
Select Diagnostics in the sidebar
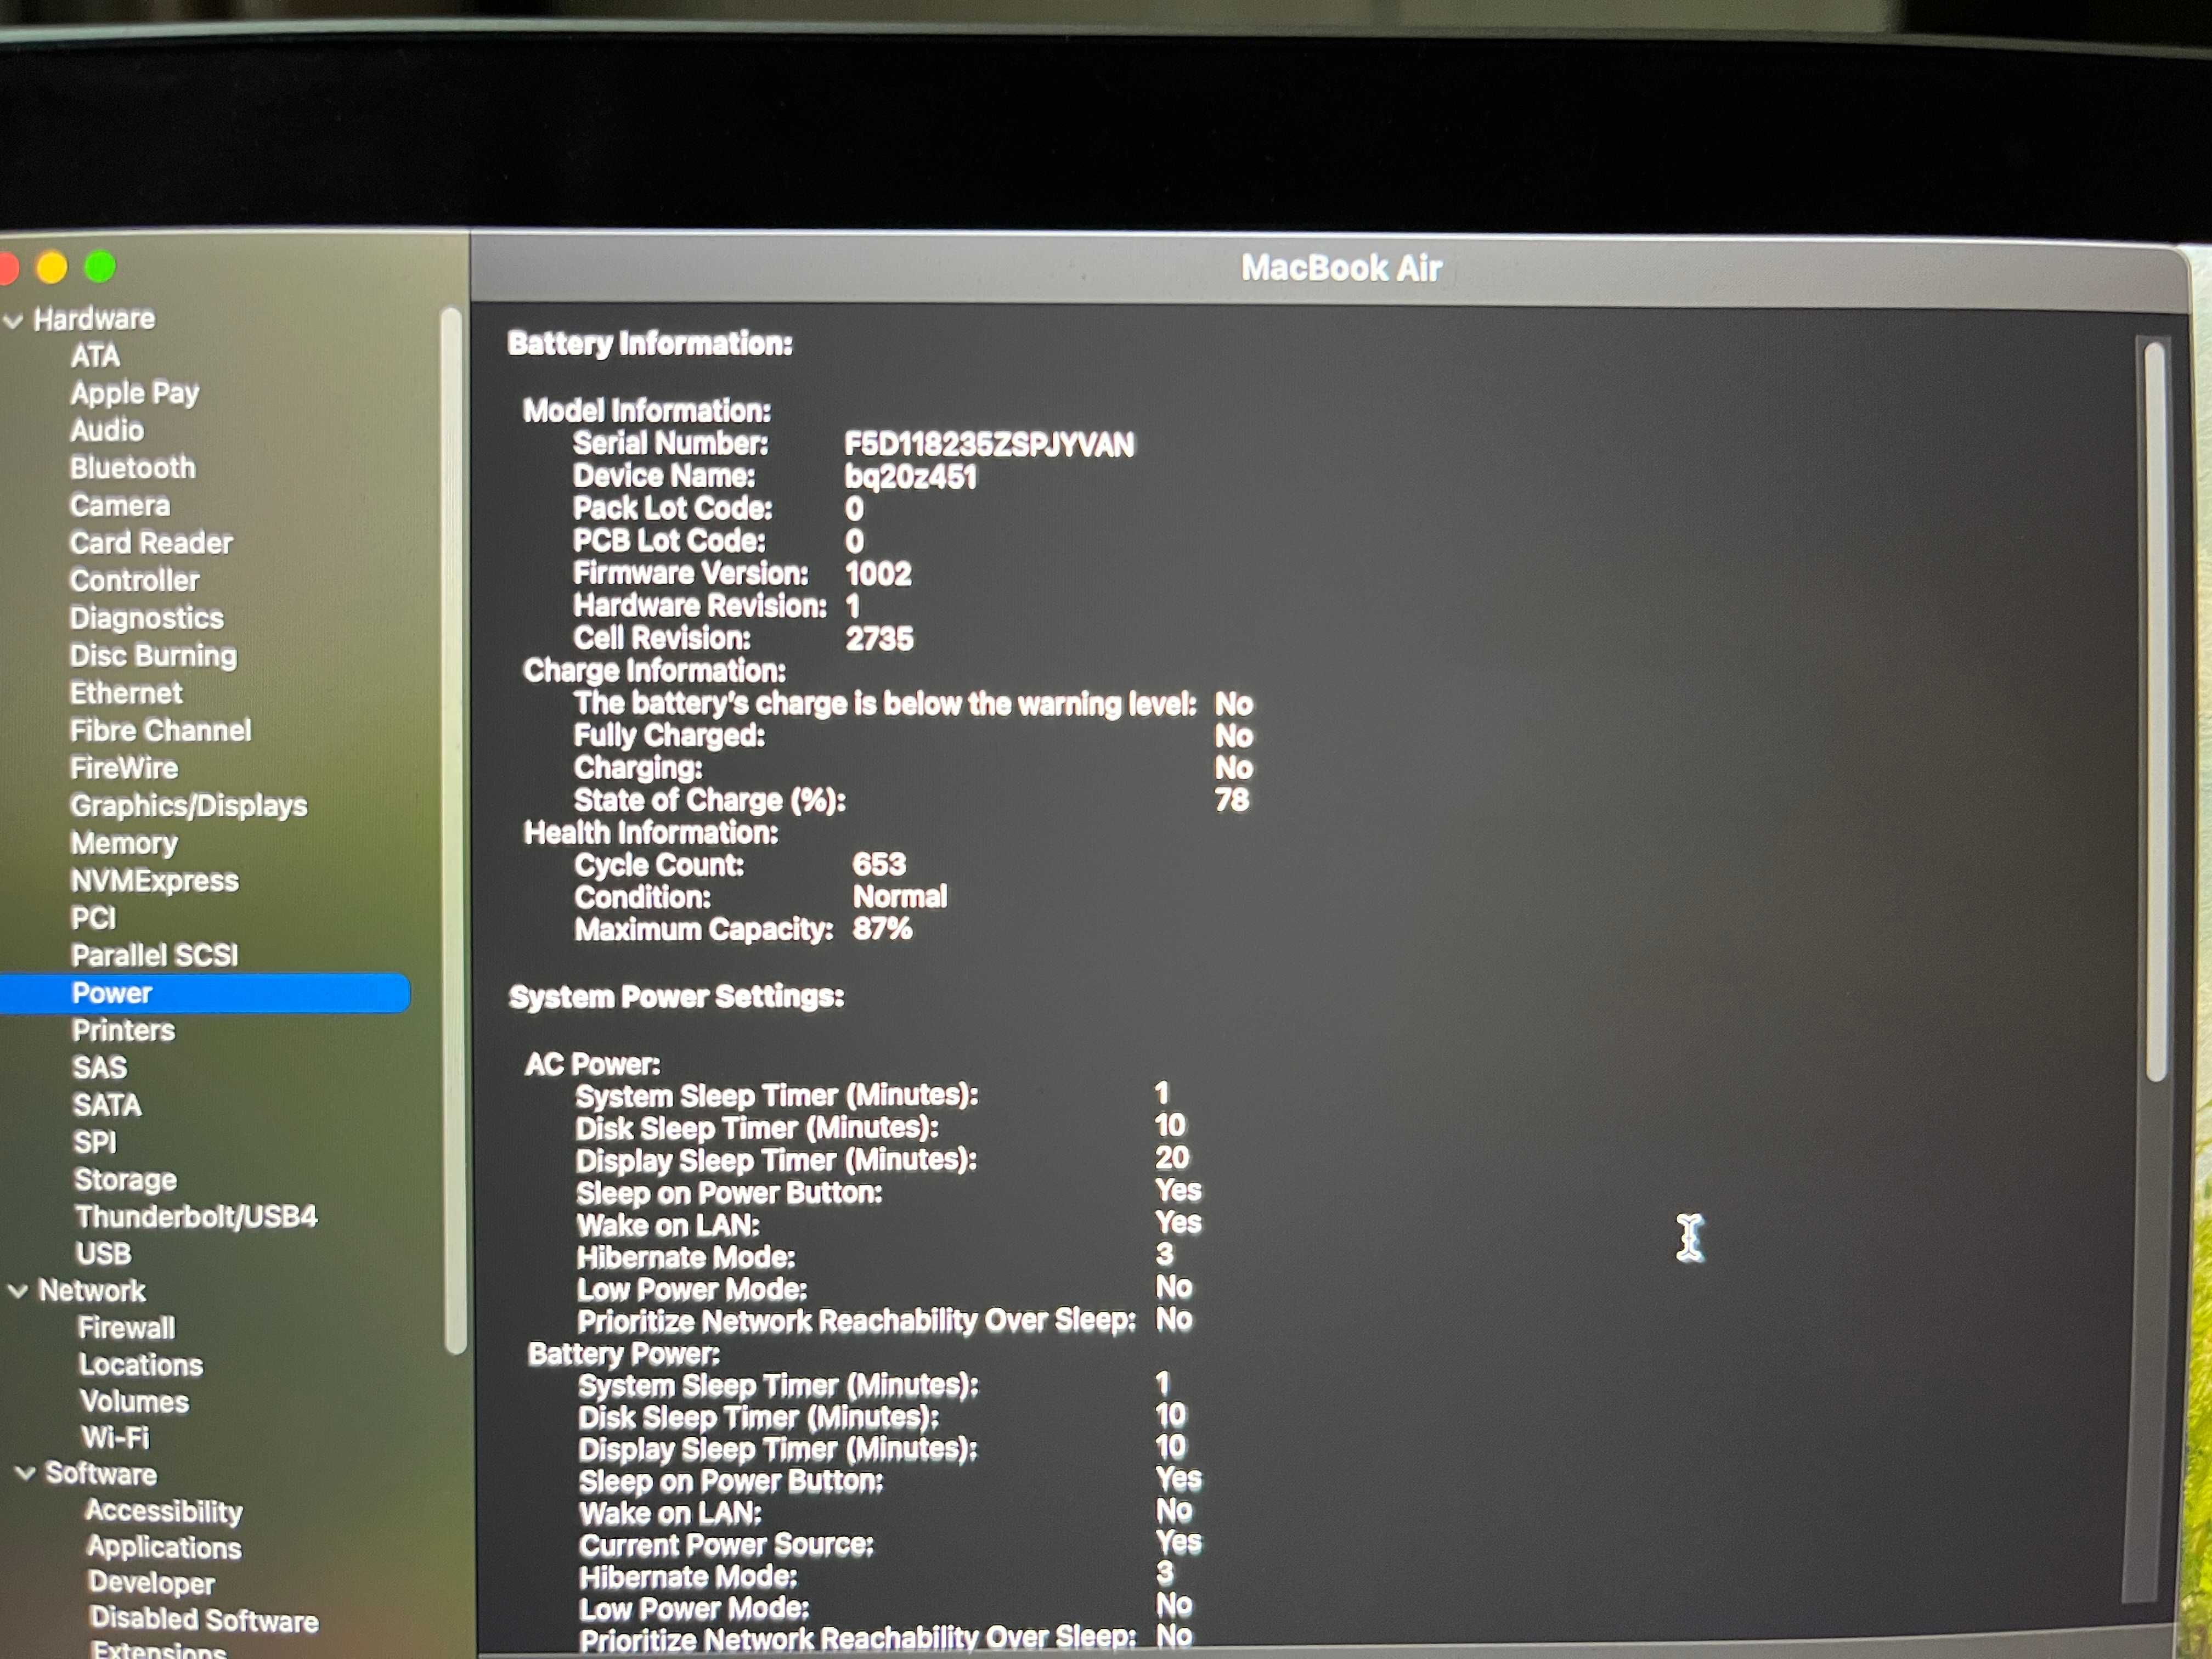147,618
